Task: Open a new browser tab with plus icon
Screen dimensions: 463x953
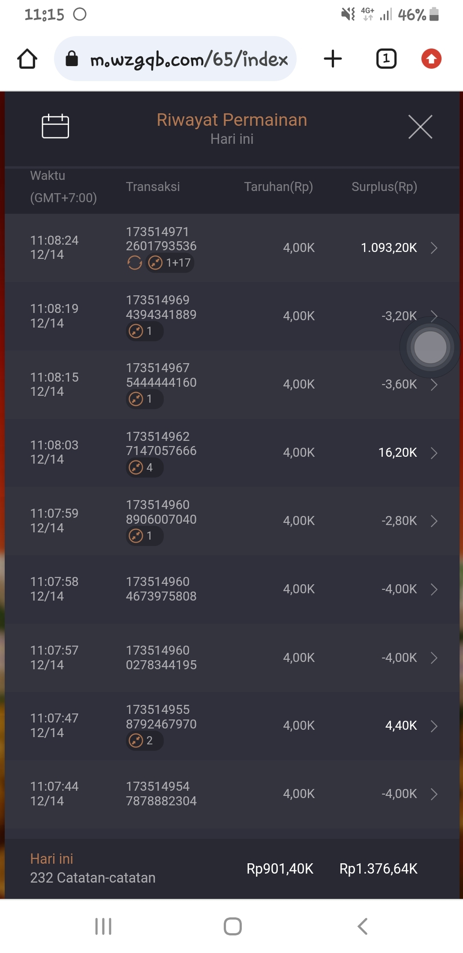Action: pos(333,59)
